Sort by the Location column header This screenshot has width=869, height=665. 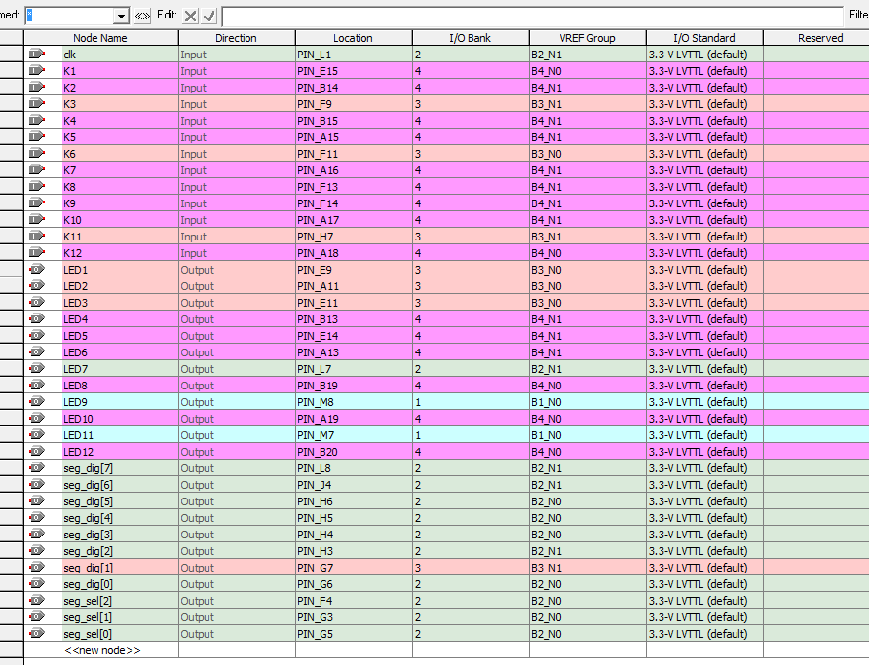click(x=354, y=38)
